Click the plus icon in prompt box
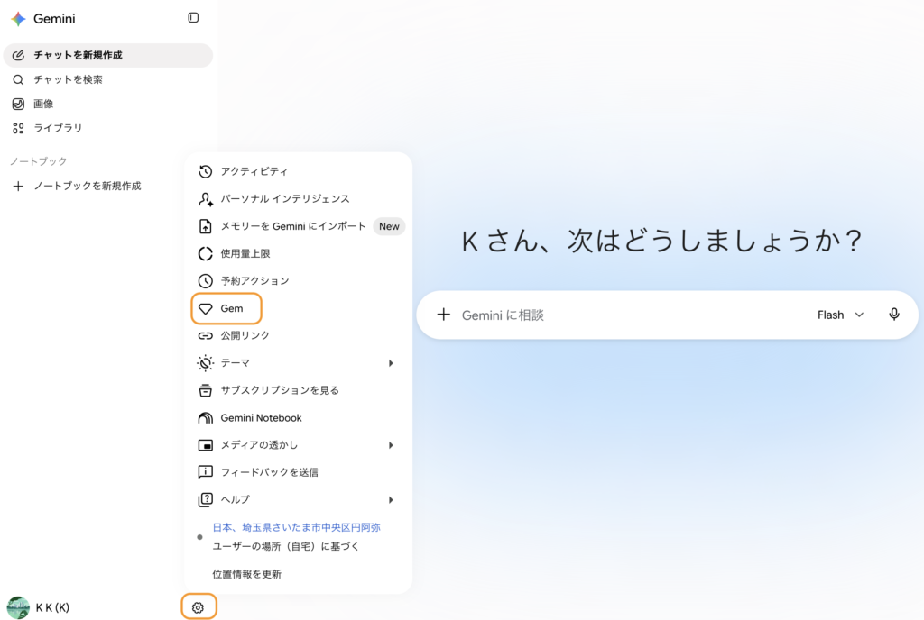 tap(443, 315)
